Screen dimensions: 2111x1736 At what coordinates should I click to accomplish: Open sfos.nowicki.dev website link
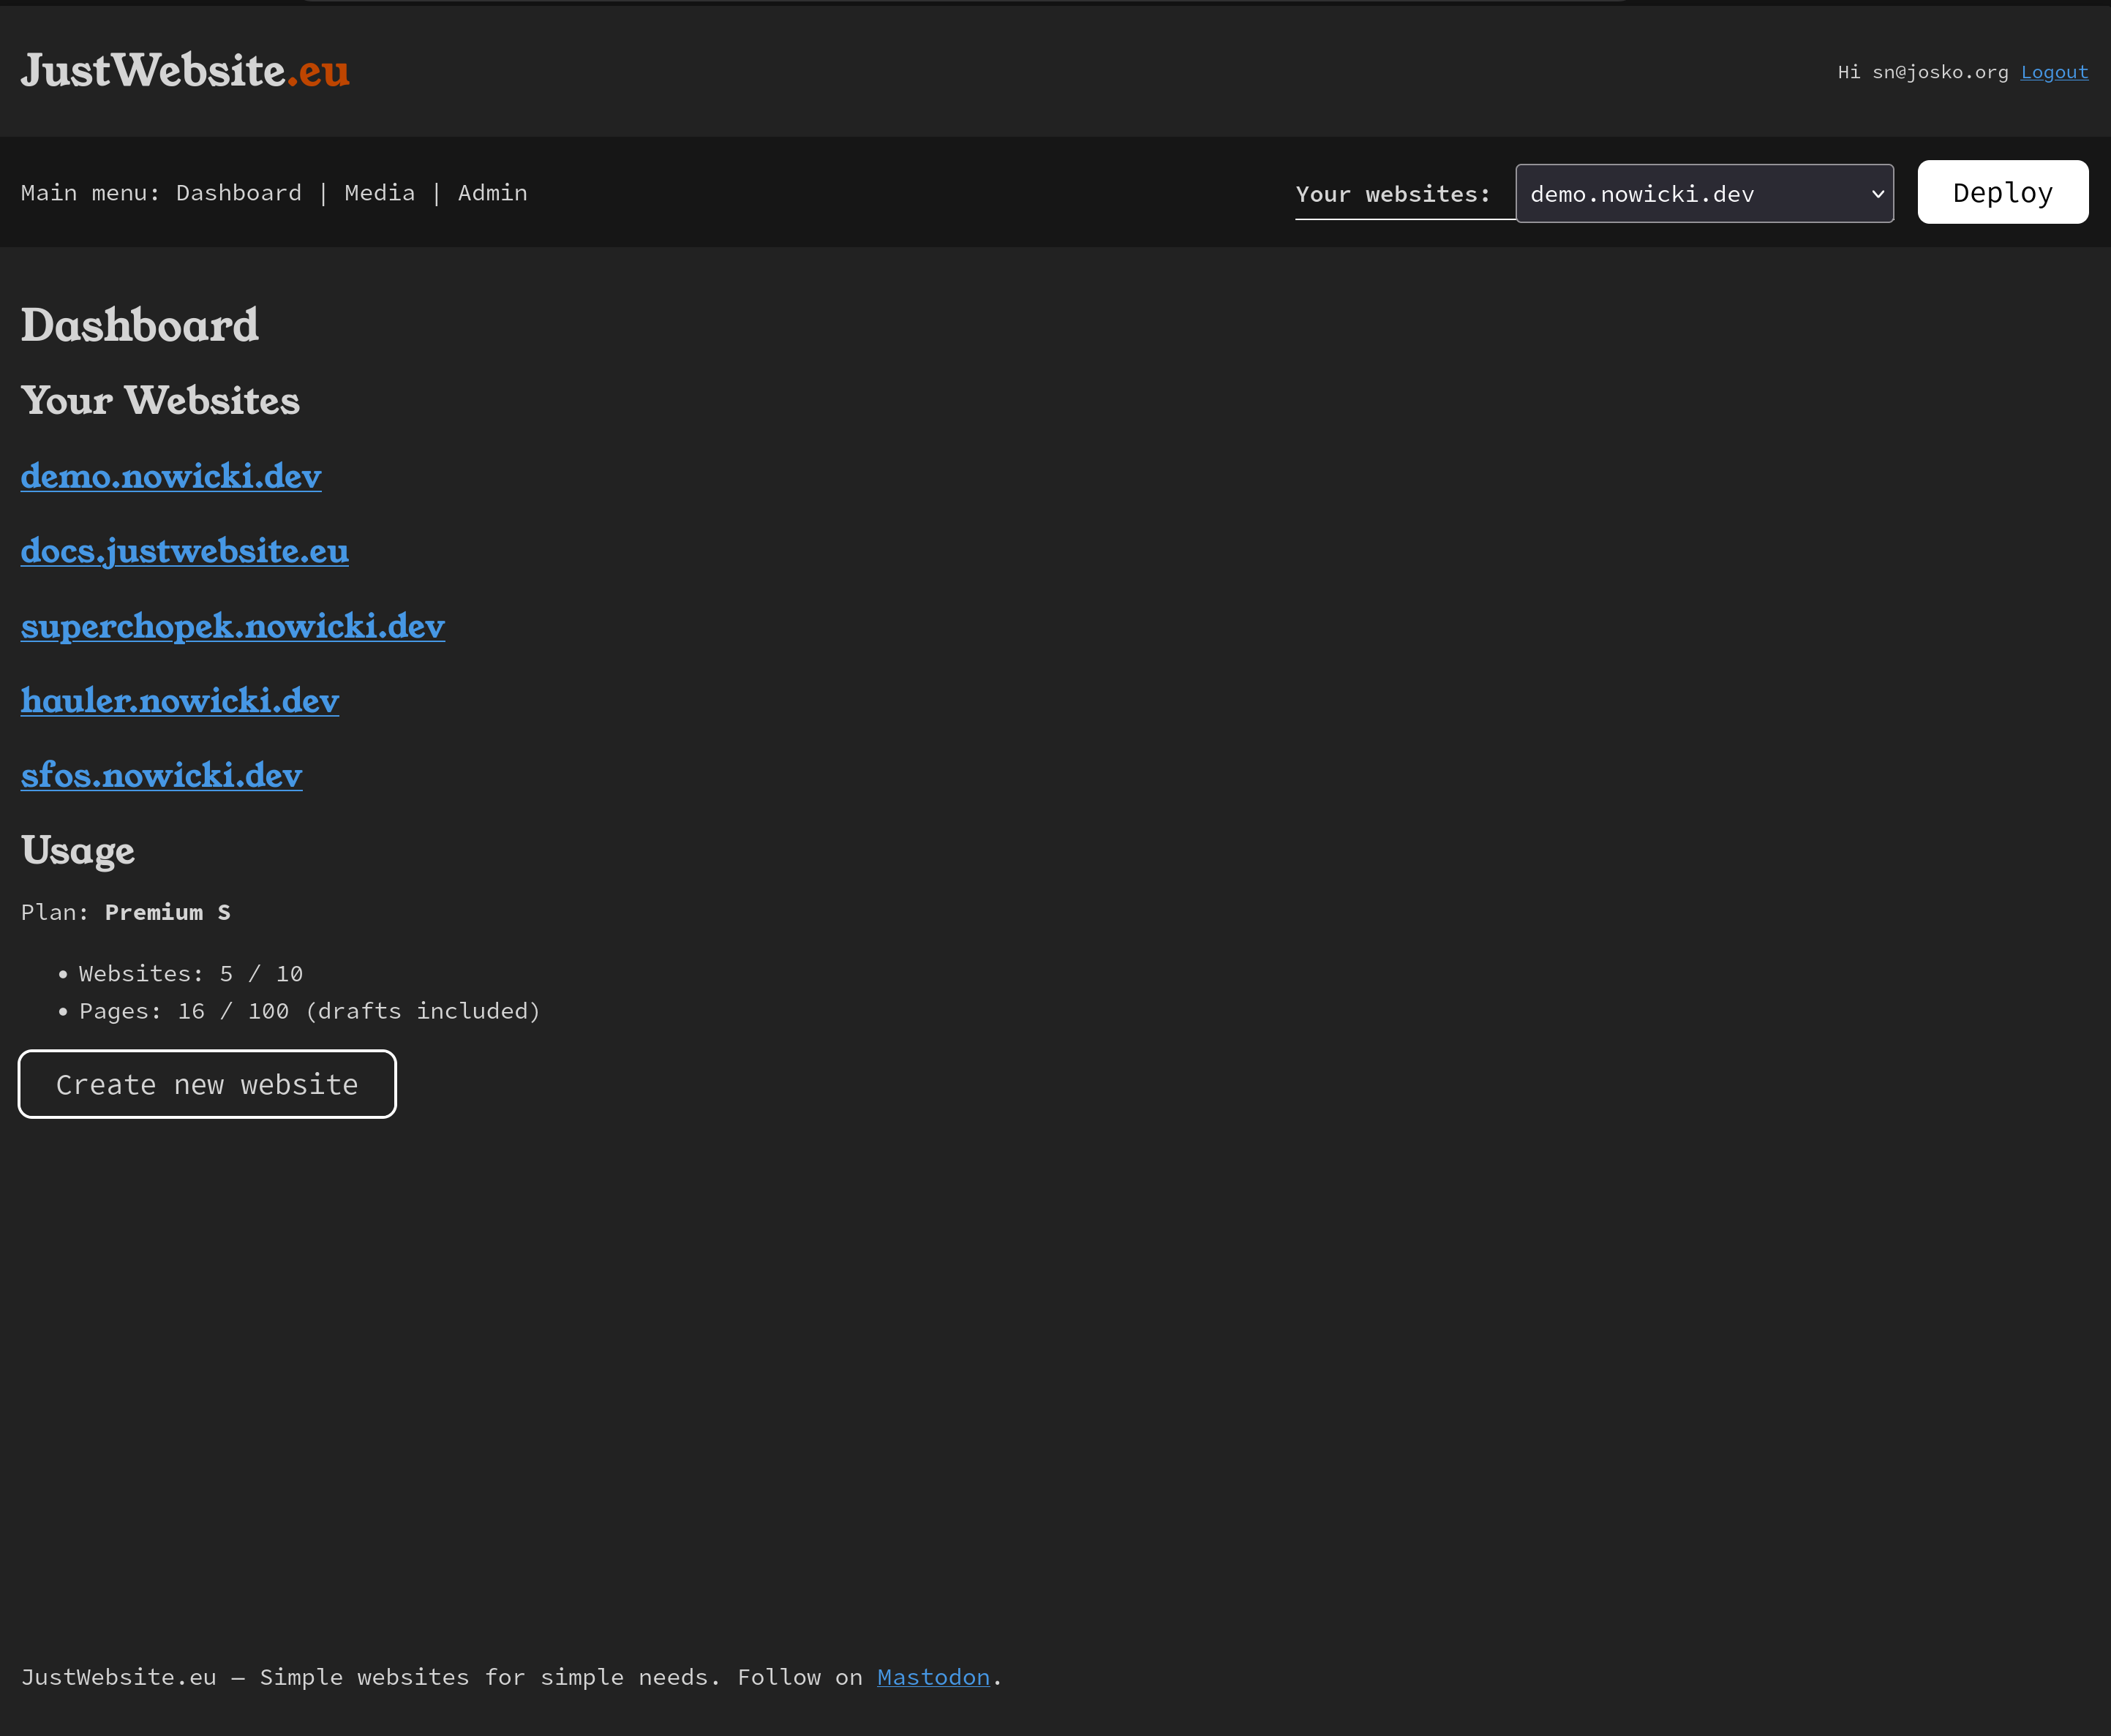pyautogui.click(x=162, y=775)
